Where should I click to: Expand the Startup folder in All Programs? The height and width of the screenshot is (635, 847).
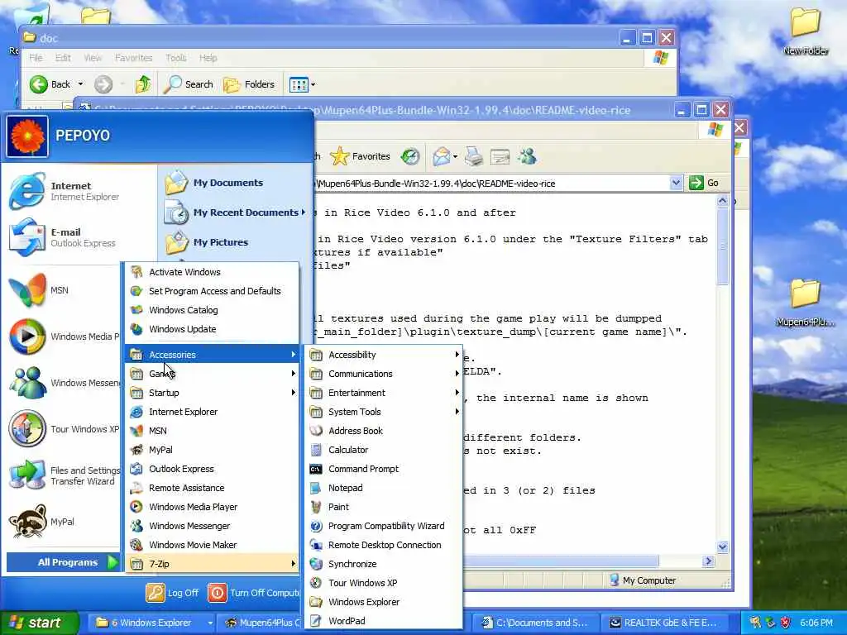tap(212, 393)
